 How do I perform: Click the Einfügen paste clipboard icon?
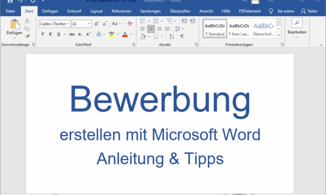coord(15,24)
